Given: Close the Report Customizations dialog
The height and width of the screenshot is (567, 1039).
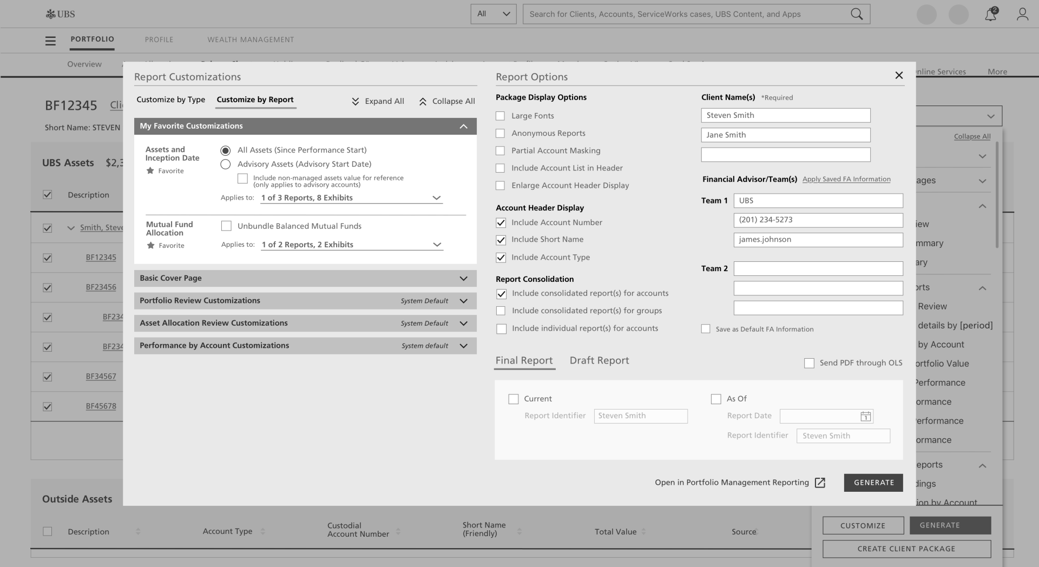Looking at the screenshot, I should [x=899, y=75].
